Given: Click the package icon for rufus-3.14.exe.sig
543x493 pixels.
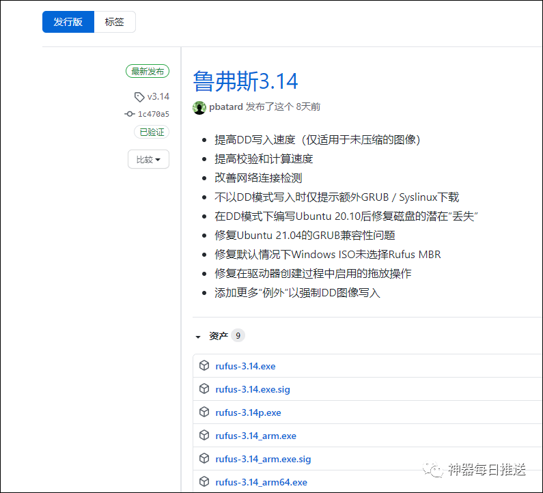Looking at the screenshot, I should (204, 389).
